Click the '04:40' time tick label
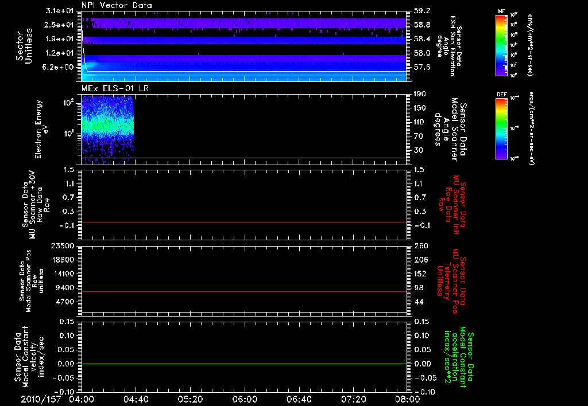588x406 pixels. pos(136,399)
